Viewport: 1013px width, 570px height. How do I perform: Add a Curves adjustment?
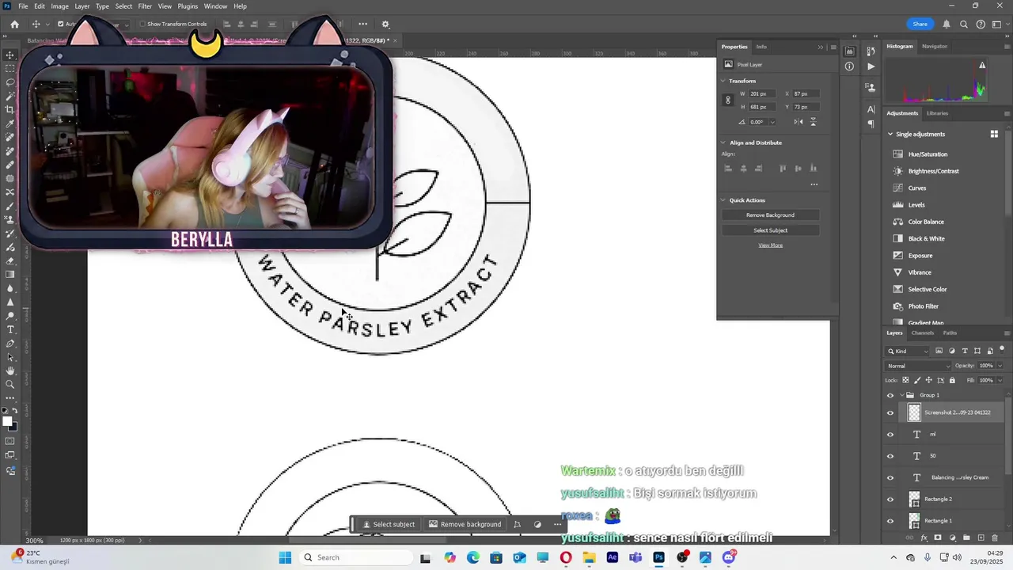(x=916, y=188)
